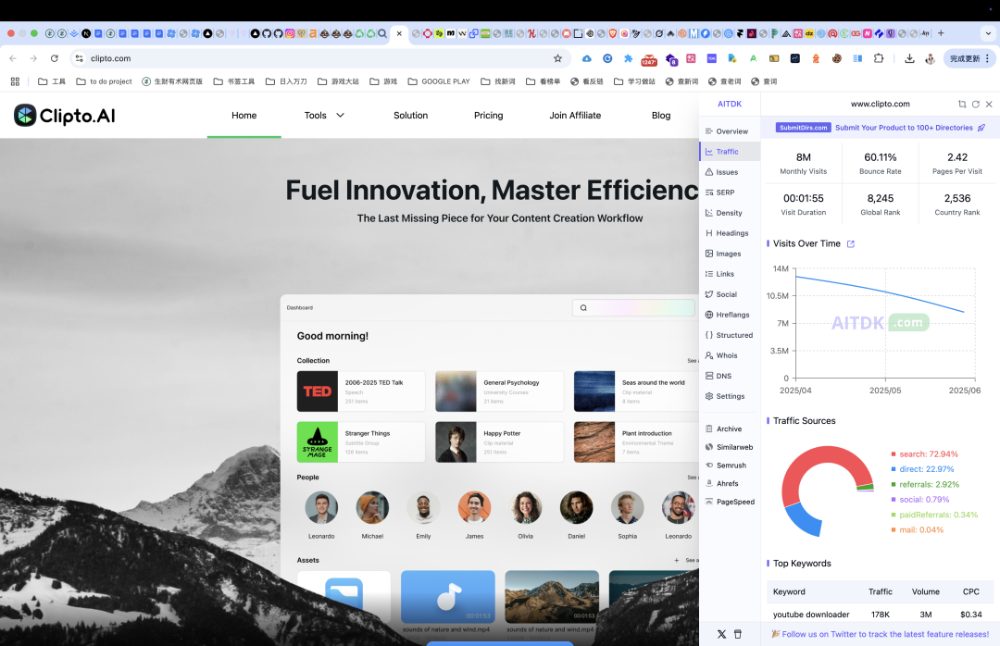
Task: Open the to do project bookmark folder
Action: (104, 81)
